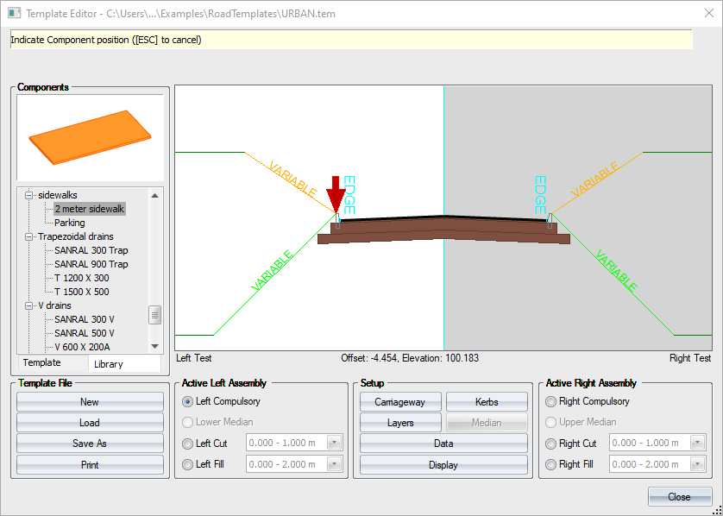
Task: Enable the Right Fill radio button
Action: 550,464
